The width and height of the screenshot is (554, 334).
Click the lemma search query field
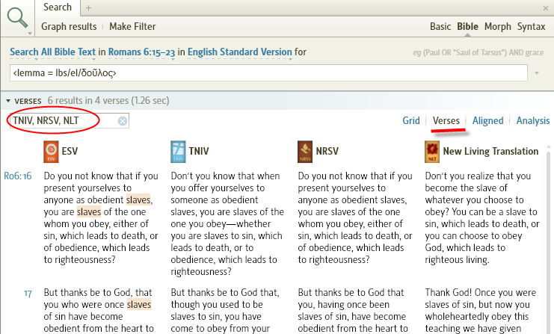268,72
